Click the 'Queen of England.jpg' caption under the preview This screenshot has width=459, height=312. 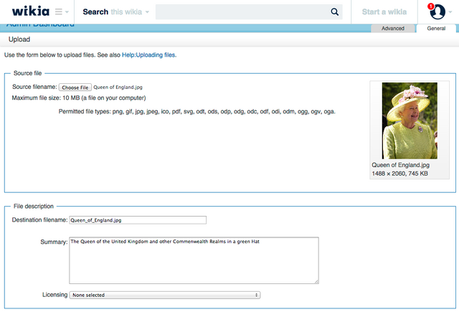400,165
